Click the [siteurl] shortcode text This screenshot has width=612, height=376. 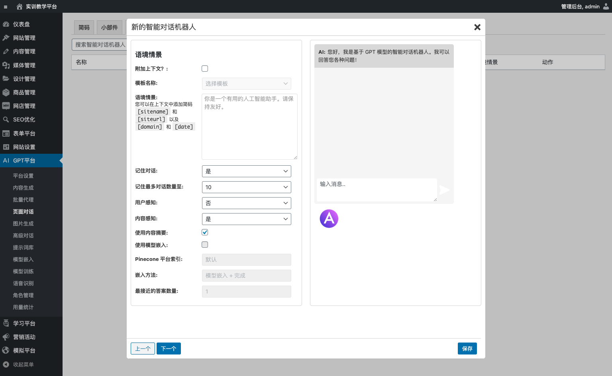pos(151,119)
